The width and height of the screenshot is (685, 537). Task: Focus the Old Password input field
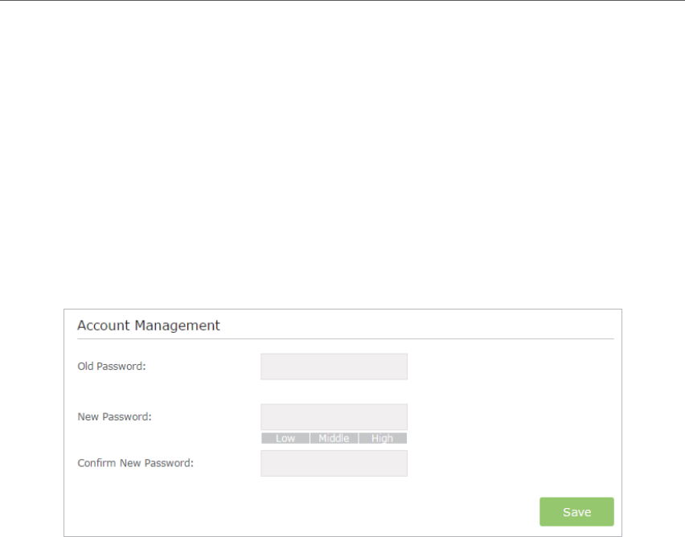pyautogui.click(x=334, y=367)
